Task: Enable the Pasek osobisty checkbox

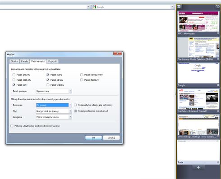Action: (x=14, y=80)
